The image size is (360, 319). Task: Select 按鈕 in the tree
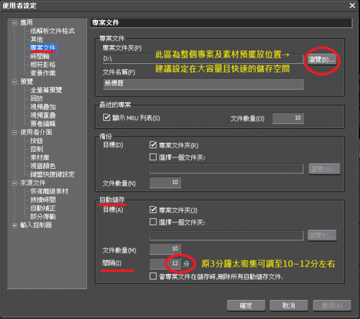click(x=37, y=140)
